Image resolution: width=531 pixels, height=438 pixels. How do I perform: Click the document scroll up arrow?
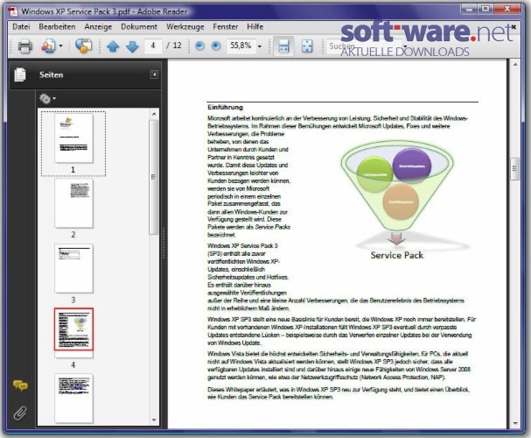[515, 65]
